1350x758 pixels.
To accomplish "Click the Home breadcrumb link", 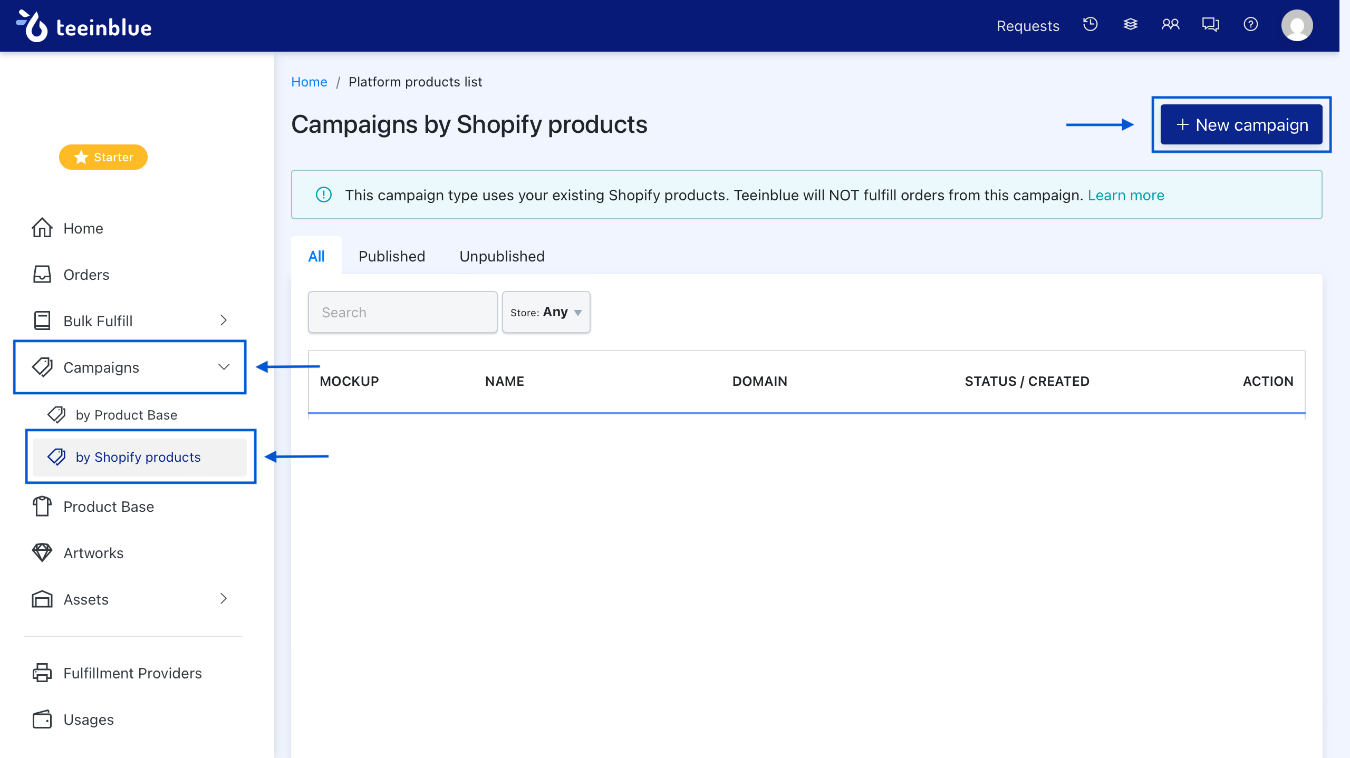I will 309,82.
